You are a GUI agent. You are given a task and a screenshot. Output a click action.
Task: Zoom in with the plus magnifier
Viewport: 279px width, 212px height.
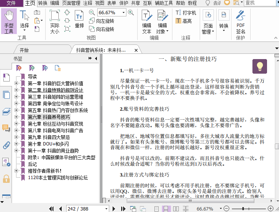[131, 12]
